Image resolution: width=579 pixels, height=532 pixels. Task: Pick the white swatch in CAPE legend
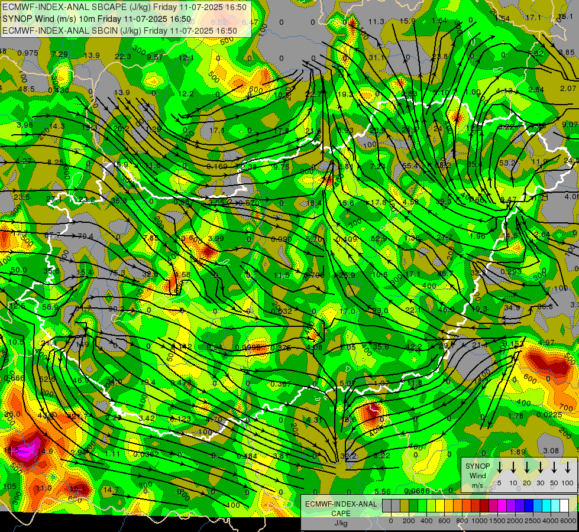(564, 506)
